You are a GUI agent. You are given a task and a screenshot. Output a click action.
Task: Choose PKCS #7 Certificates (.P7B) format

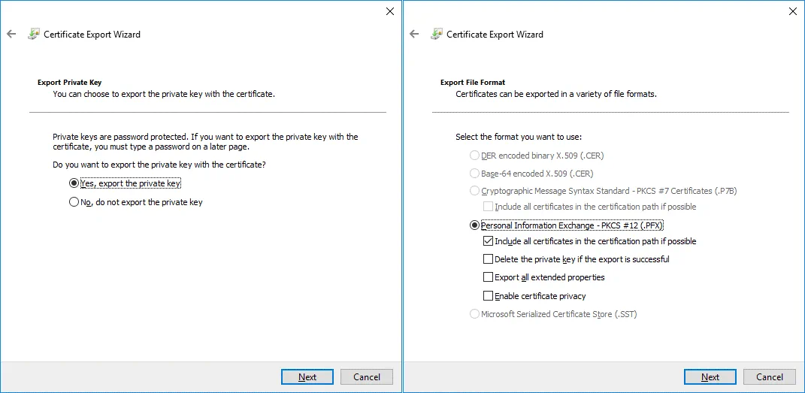474,191
